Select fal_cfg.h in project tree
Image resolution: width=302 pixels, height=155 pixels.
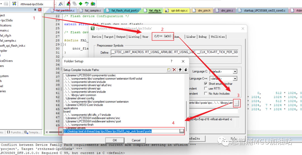pyautogui.click(x=5, y=35)
